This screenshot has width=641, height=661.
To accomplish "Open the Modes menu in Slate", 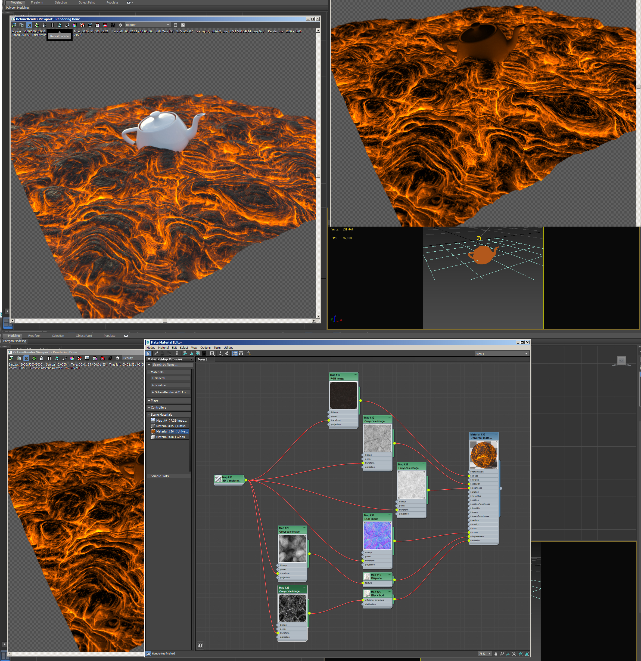I will 151,348.
